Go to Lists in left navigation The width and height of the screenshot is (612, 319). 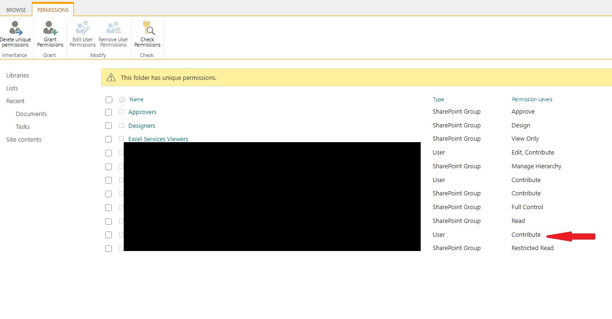[12, 88]
